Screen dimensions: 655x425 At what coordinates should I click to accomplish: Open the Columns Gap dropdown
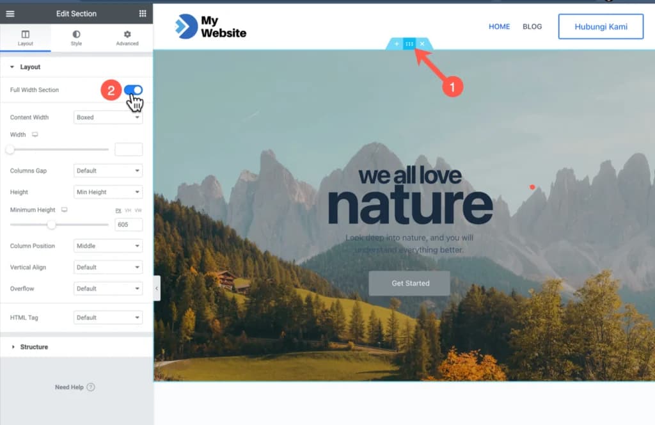pos(107,170)
